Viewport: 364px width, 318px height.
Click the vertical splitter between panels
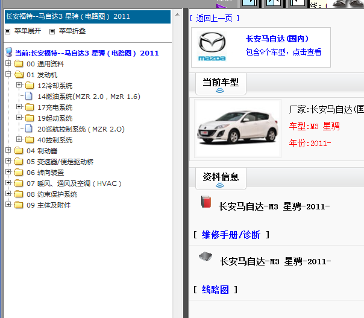coord(186,163)
